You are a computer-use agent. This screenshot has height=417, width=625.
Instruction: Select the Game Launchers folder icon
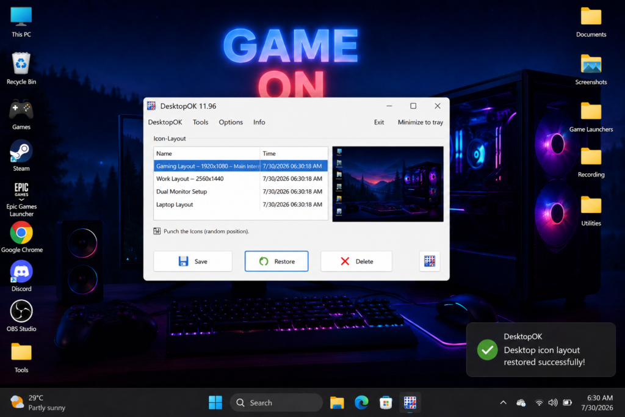click(591, 117)
